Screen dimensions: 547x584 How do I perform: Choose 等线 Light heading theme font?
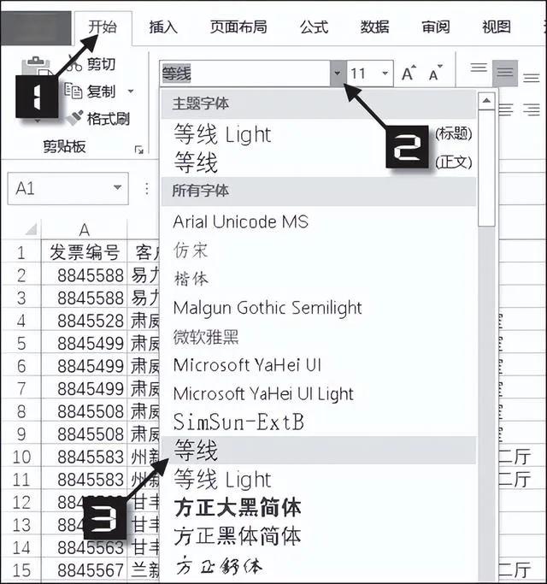point(318,134)
